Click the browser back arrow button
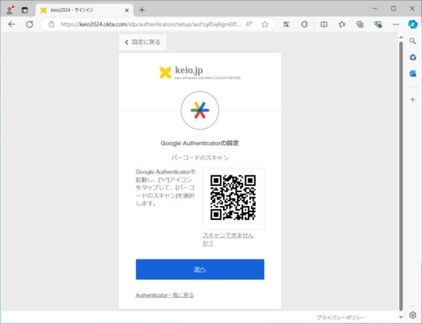This screenshot has height=324, width=422. 11,24
